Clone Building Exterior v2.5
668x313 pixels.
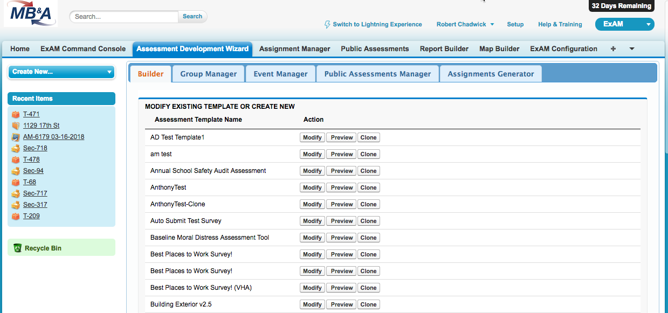point(369,304)
